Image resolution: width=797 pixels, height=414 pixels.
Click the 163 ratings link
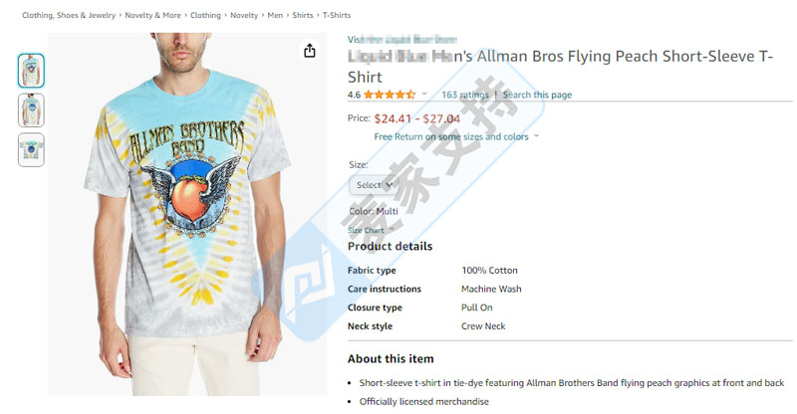pos(465,95)
